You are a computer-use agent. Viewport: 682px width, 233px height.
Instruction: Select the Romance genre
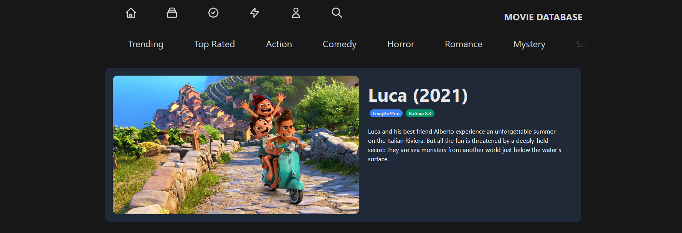pos(464,45)
